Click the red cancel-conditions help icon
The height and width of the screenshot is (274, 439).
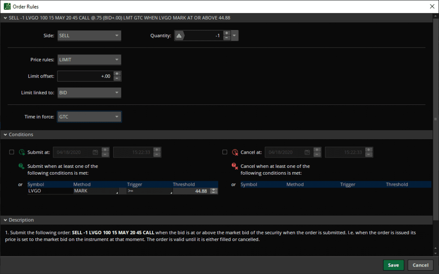235,167
